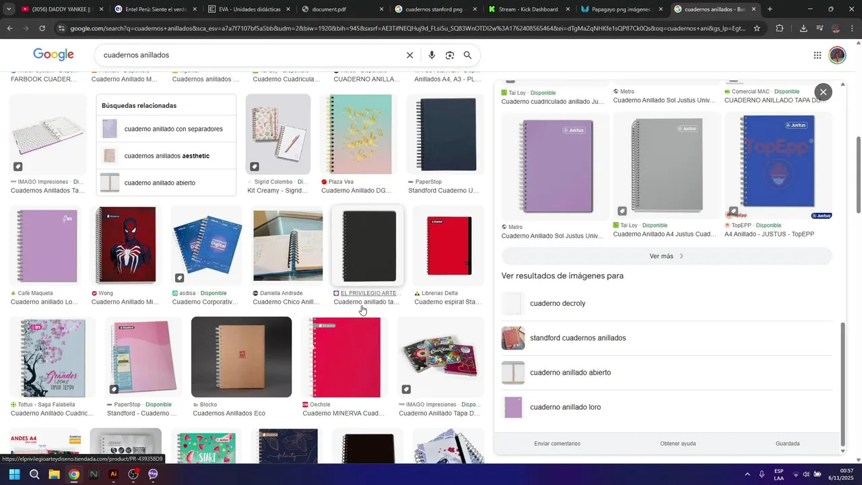Image resolution: width=862 pixels, height=485 pixels.
Task: Switch to document.pdf tab
Action: click(x=341, y=9)
